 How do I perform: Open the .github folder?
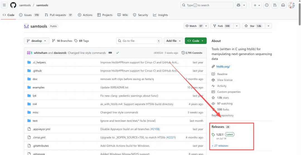pos(37,71)
